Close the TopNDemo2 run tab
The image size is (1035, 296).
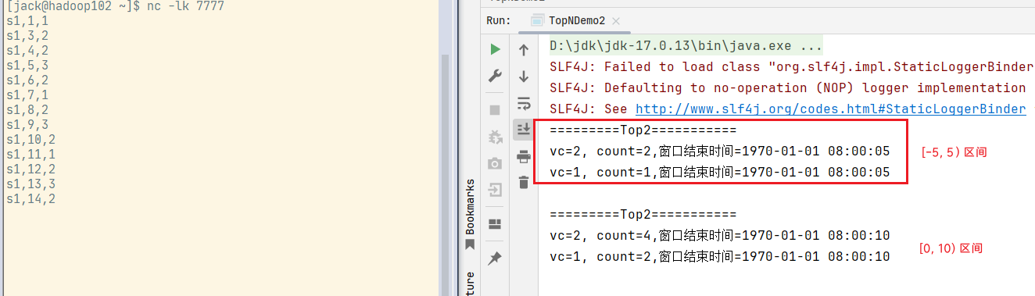[614, 21]
